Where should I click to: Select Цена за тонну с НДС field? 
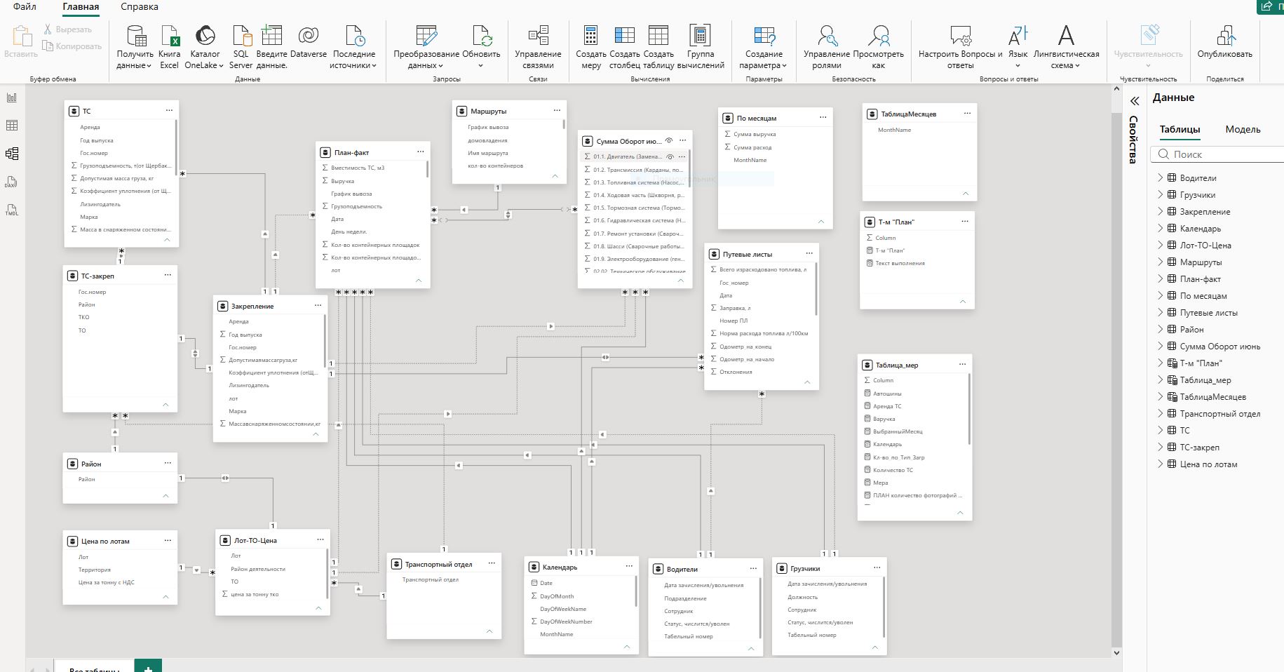pyautogui.click(x=106, y=582)
